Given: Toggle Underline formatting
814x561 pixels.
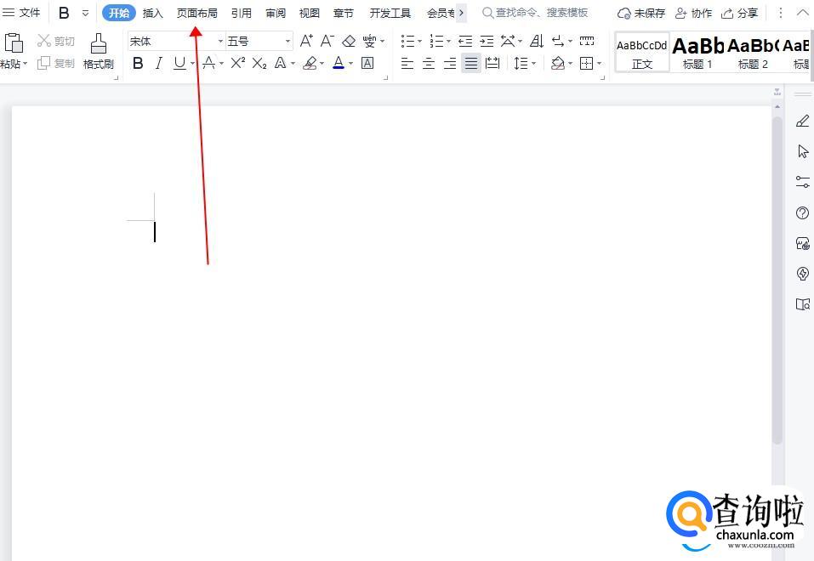Looking at the screenshot, I should (179, 63).
